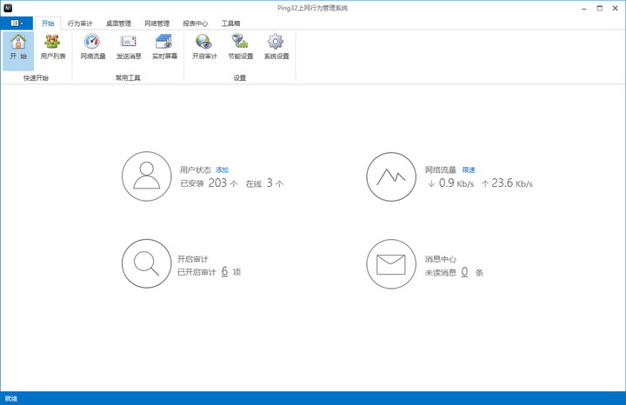
Task: Open 节能设置 energy saving settings
Action: (240, 47)
